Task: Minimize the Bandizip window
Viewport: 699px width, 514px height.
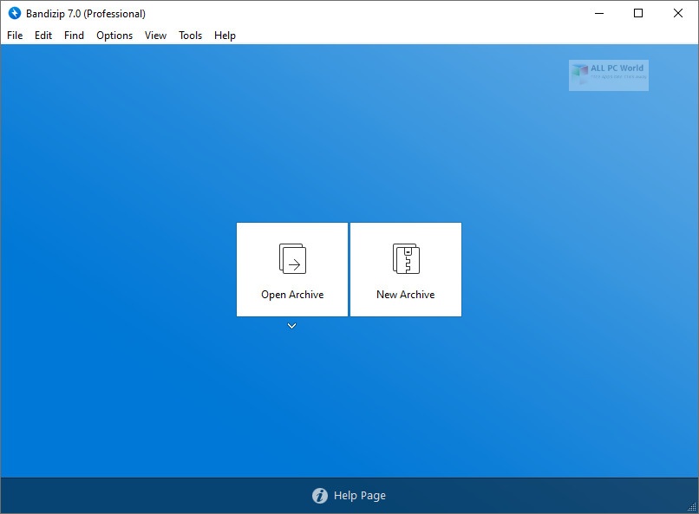Action: [x=598, y=13]
